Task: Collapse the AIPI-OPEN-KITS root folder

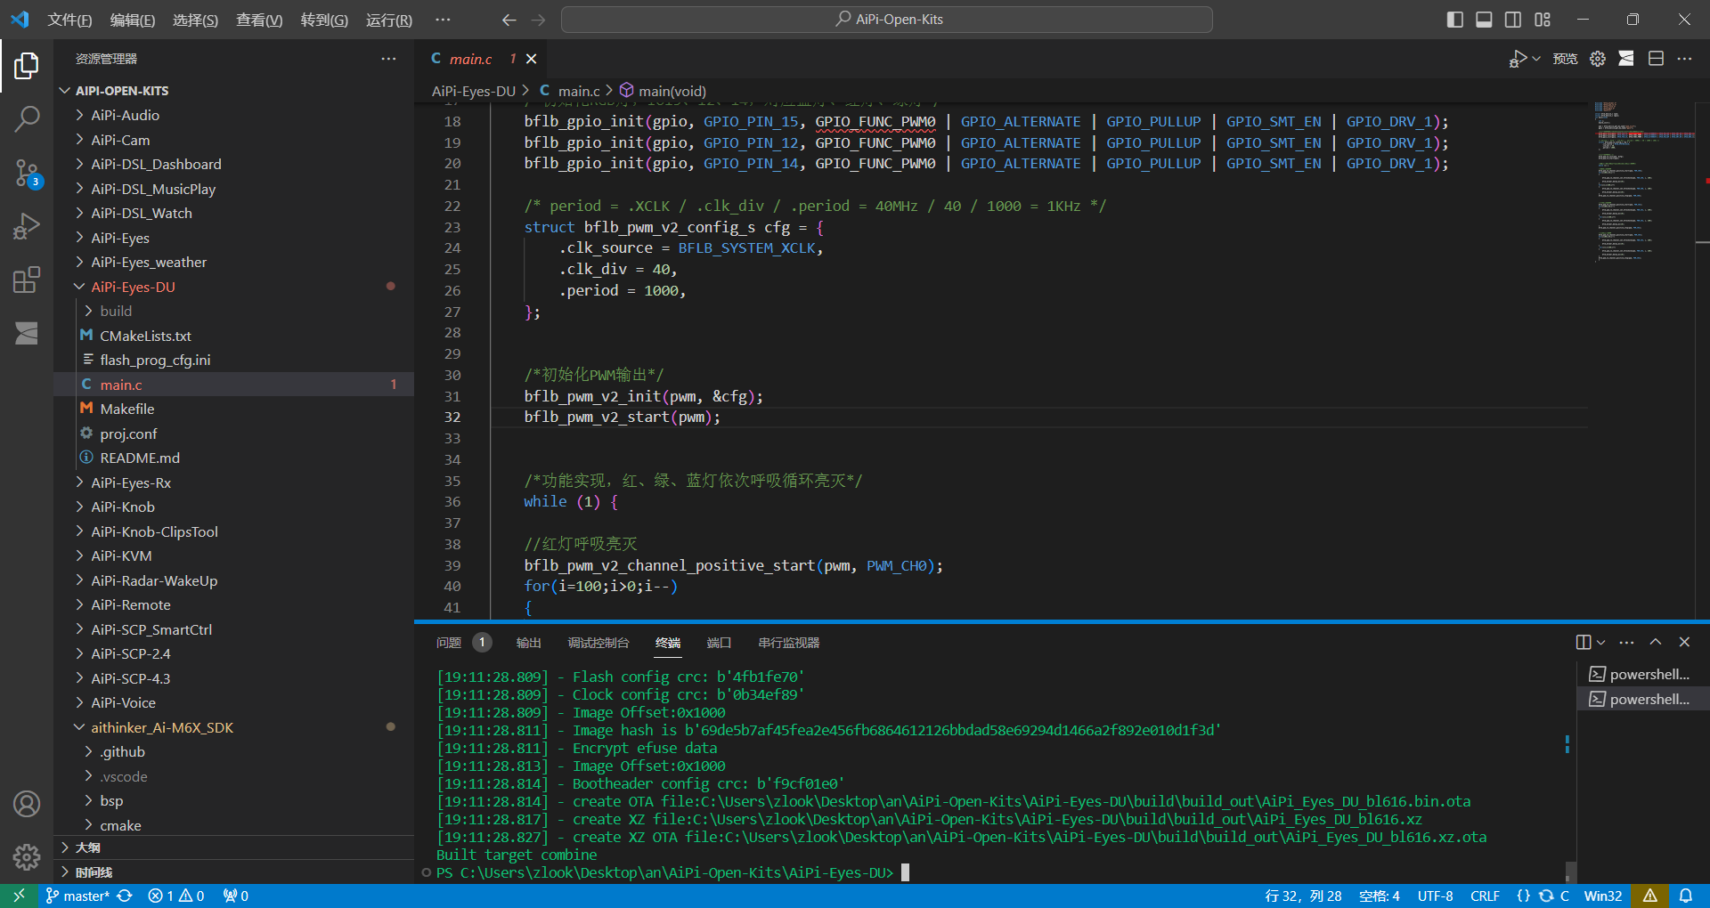Action: [x=64, y=91]
